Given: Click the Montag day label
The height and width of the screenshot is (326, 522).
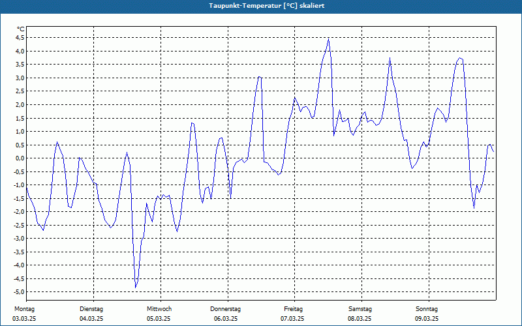Looking at the screenshot, I should pyautogui.click(x=24, y=309).
